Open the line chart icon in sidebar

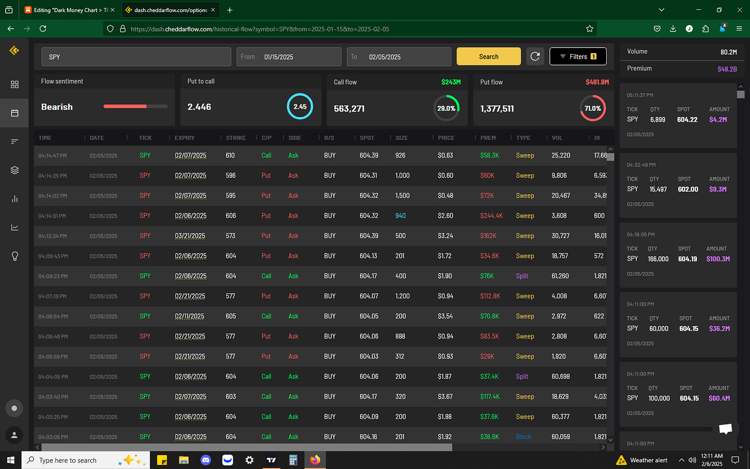(14, 227)
